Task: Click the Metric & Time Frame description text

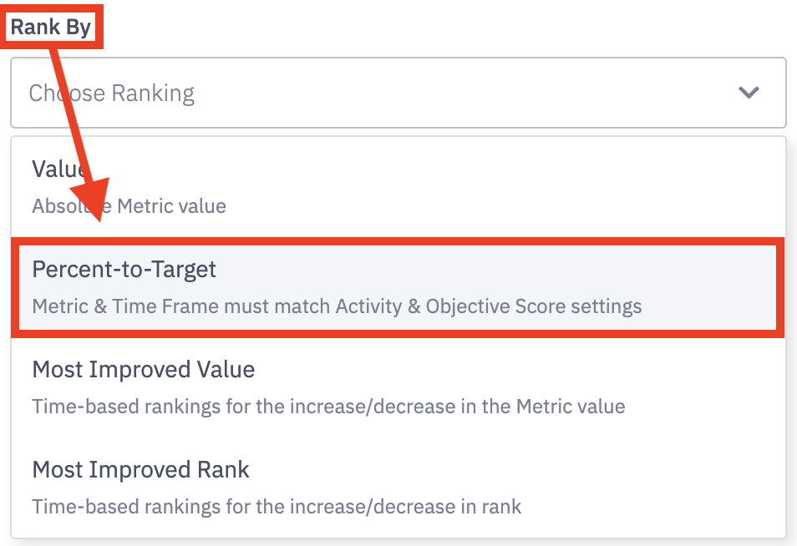Action: (337, 306)
